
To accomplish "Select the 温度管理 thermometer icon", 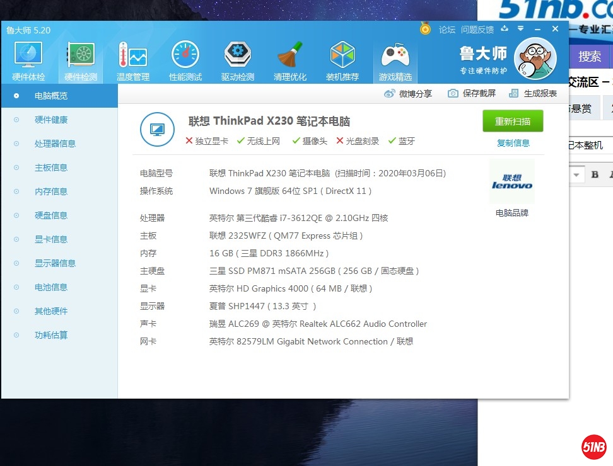I will pyautogui.click(x=132, y=61).
